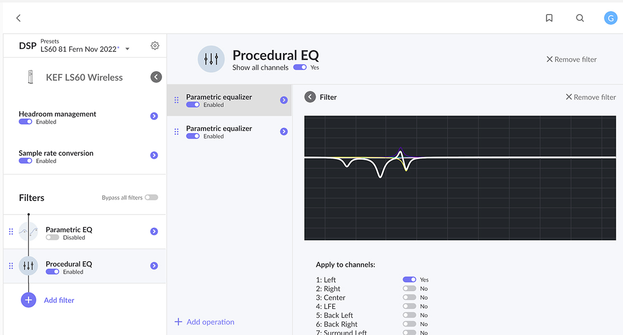Click the plus icon beside Add operation

[178, 322]
